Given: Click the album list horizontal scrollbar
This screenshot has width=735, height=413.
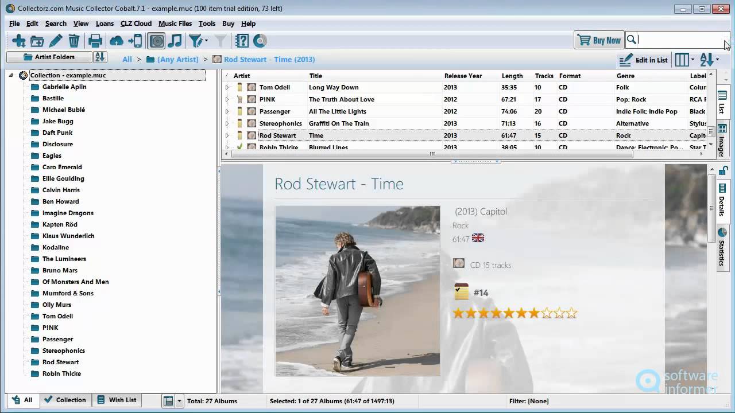Looking at the screenshot, I should [x=432, y=154].
